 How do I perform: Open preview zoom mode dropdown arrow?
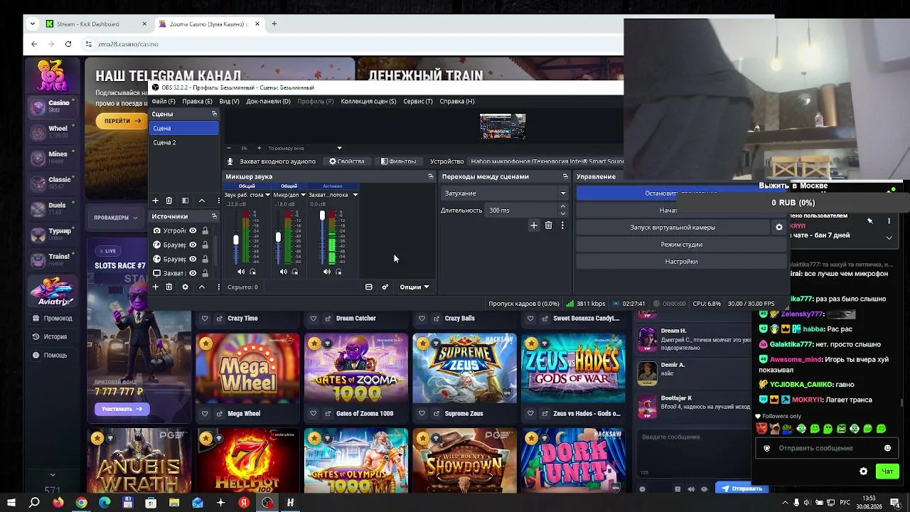pos(339,148)
